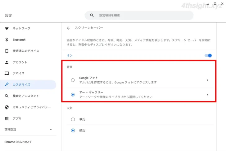The height and width of the screenshot is (151, 226).
Task: Click the phone icon for connected devices
Action: coord(7,51)
